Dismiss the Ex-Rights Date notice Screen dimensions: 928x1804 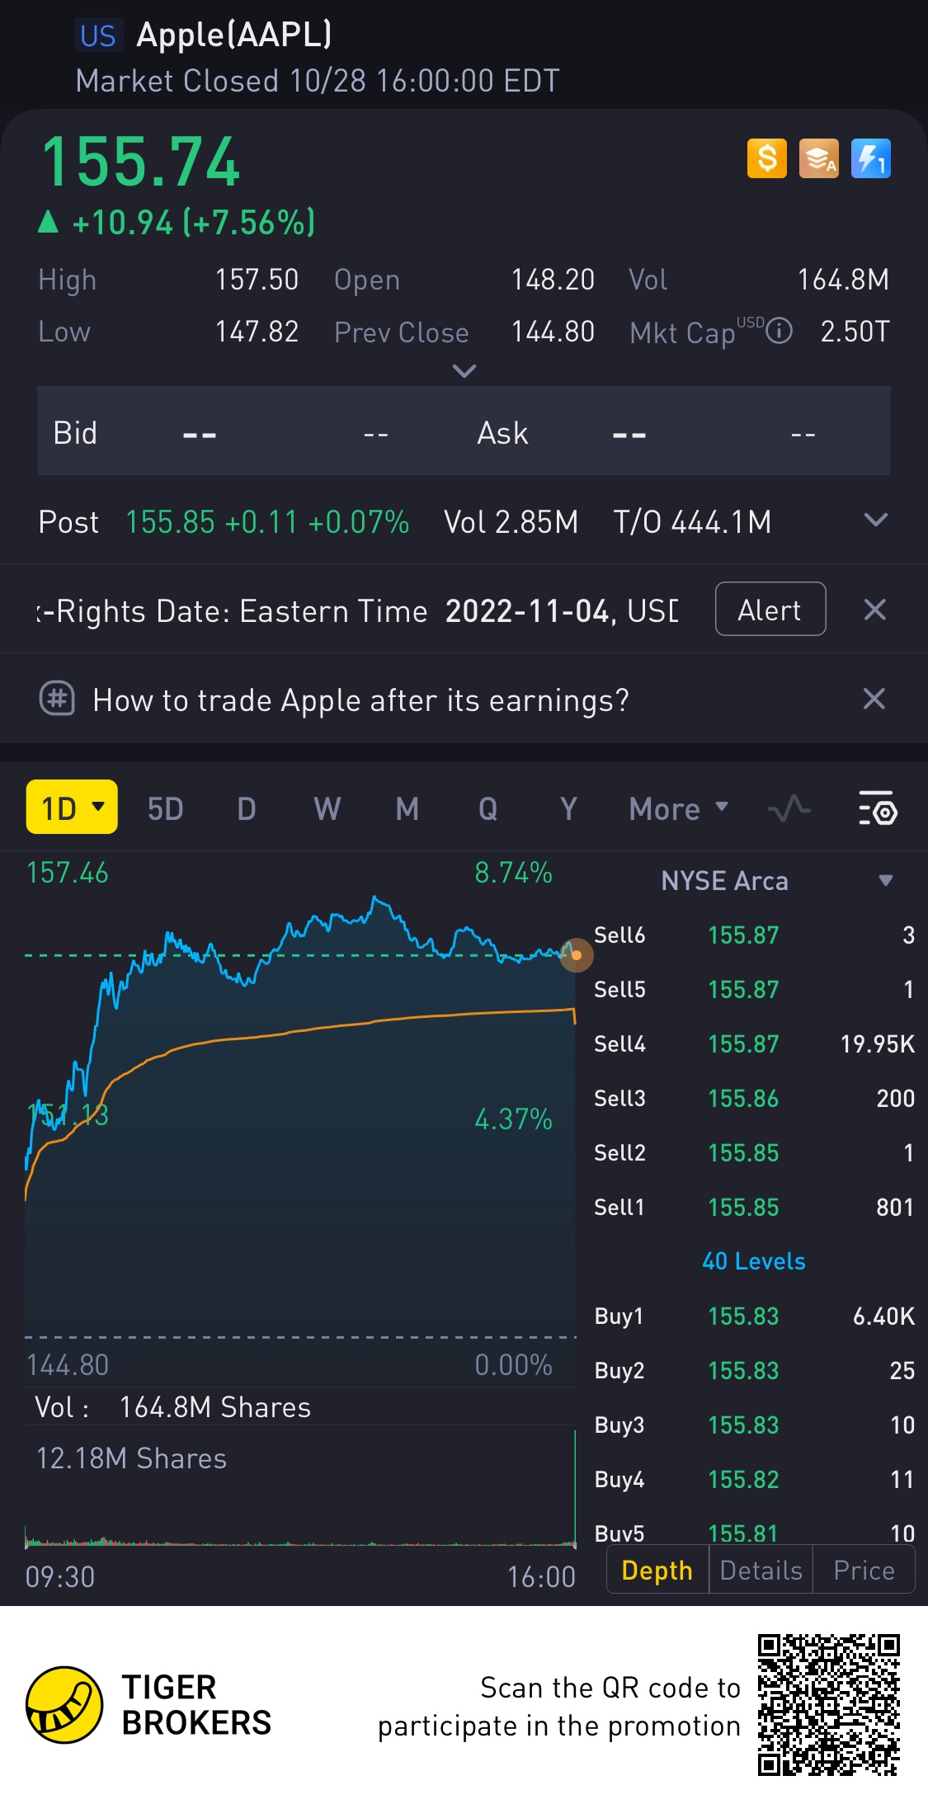874,610
